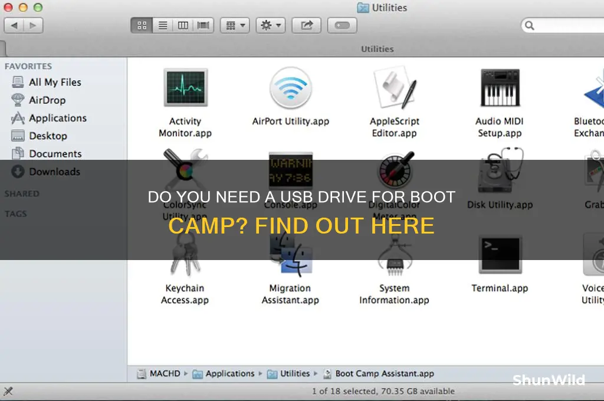Image resolution: width=604 pixels, height=401 pixels.
Task: Minimize the Finder window
Action: tap(23, 7)
